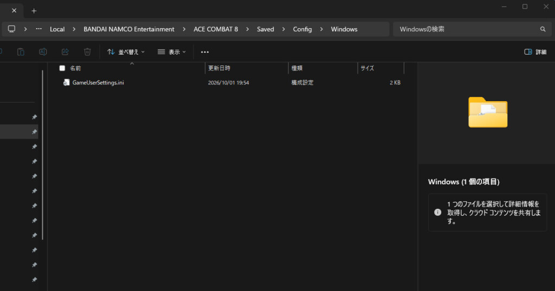Viewport: 555px width, 291px height.
Task: Click the 2 KB size cell
Action: [x=395, y=83]
